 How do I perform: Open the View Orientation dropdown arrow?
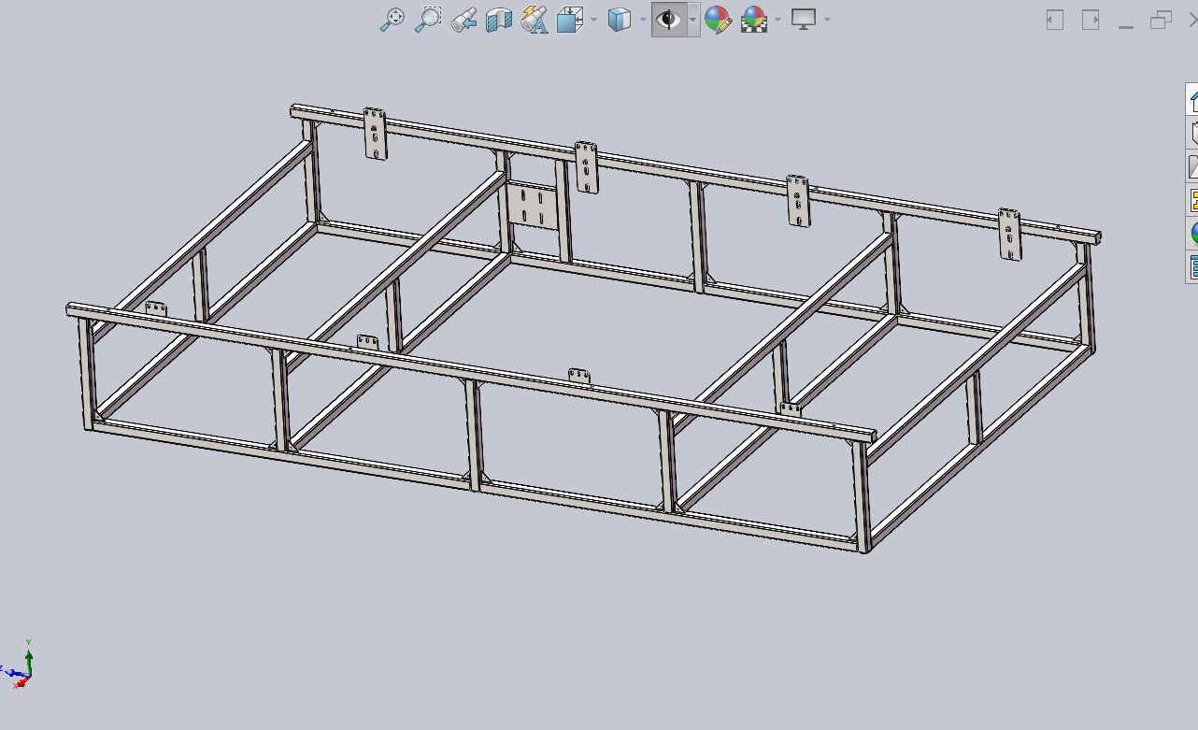[x=593, y=20]
